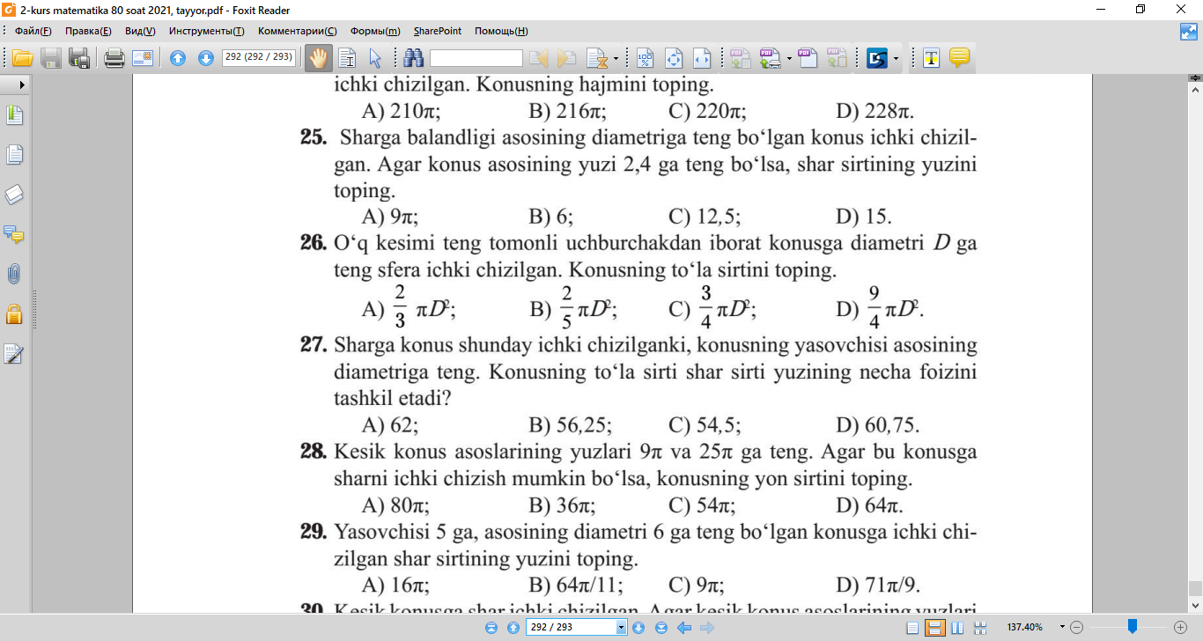Jump to last page in status bar
1203x641 pixels.
(x=661, y=628)
